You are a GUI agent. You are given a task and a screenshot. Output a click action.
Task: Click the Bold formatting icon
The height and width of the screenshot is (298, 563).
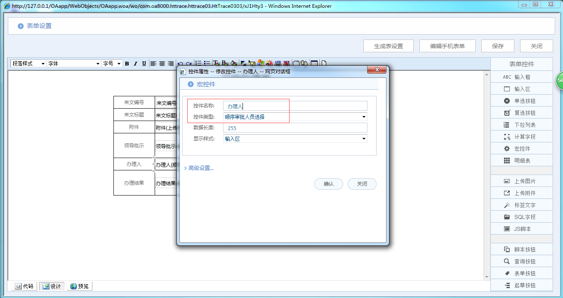(x=127, y=63)
